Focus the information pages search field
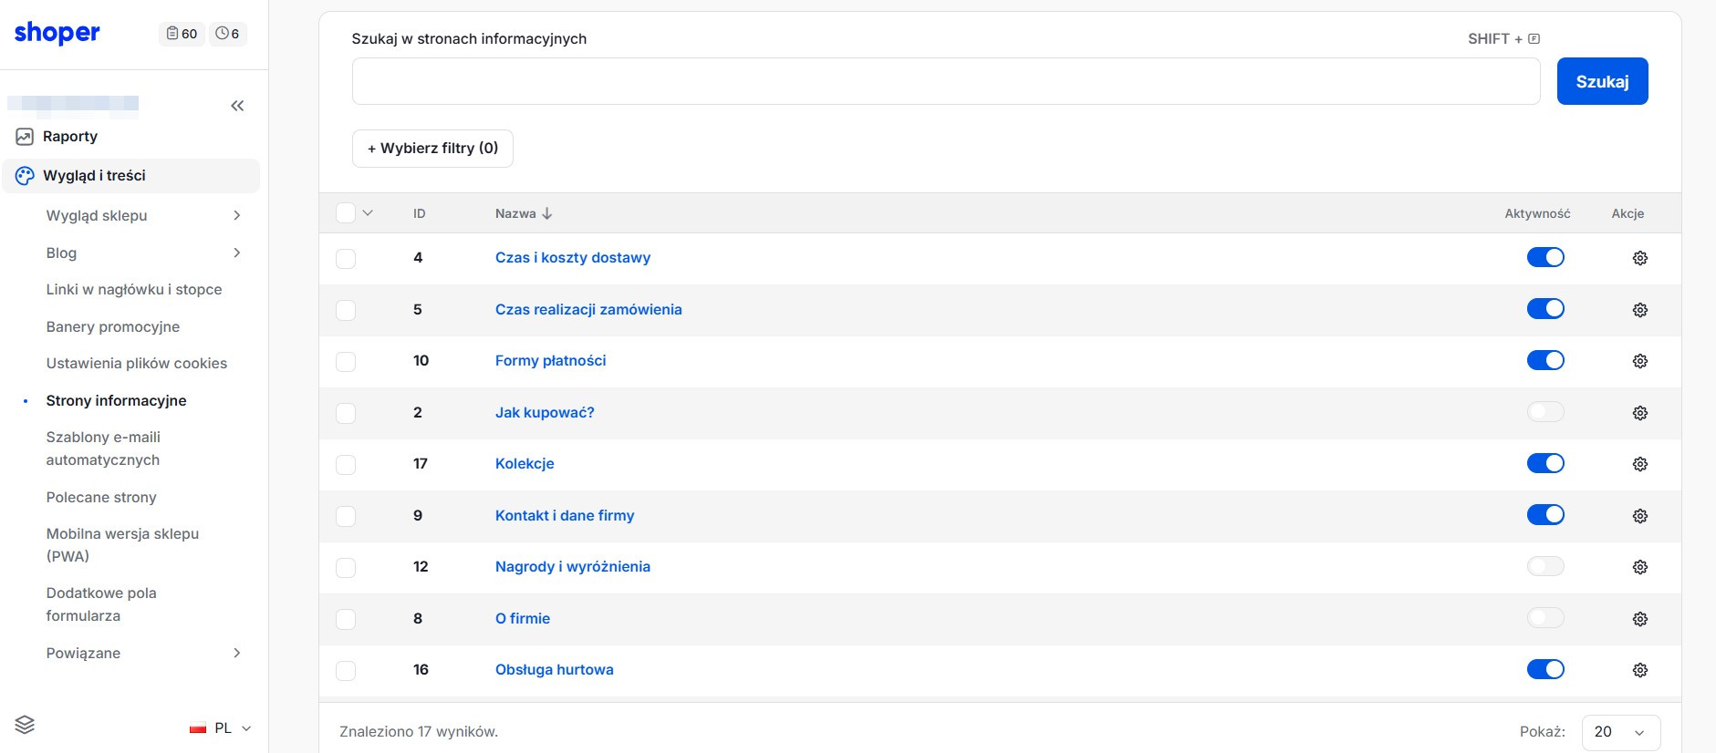Viewport: 1716px width, 753px height. pyautogui.click(x=946, y=81)
